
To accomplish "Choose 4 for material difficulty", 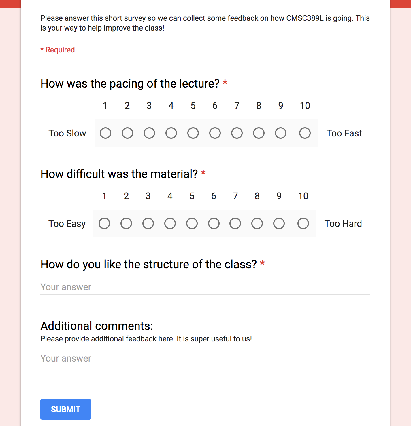I will (x=170, y=223).
